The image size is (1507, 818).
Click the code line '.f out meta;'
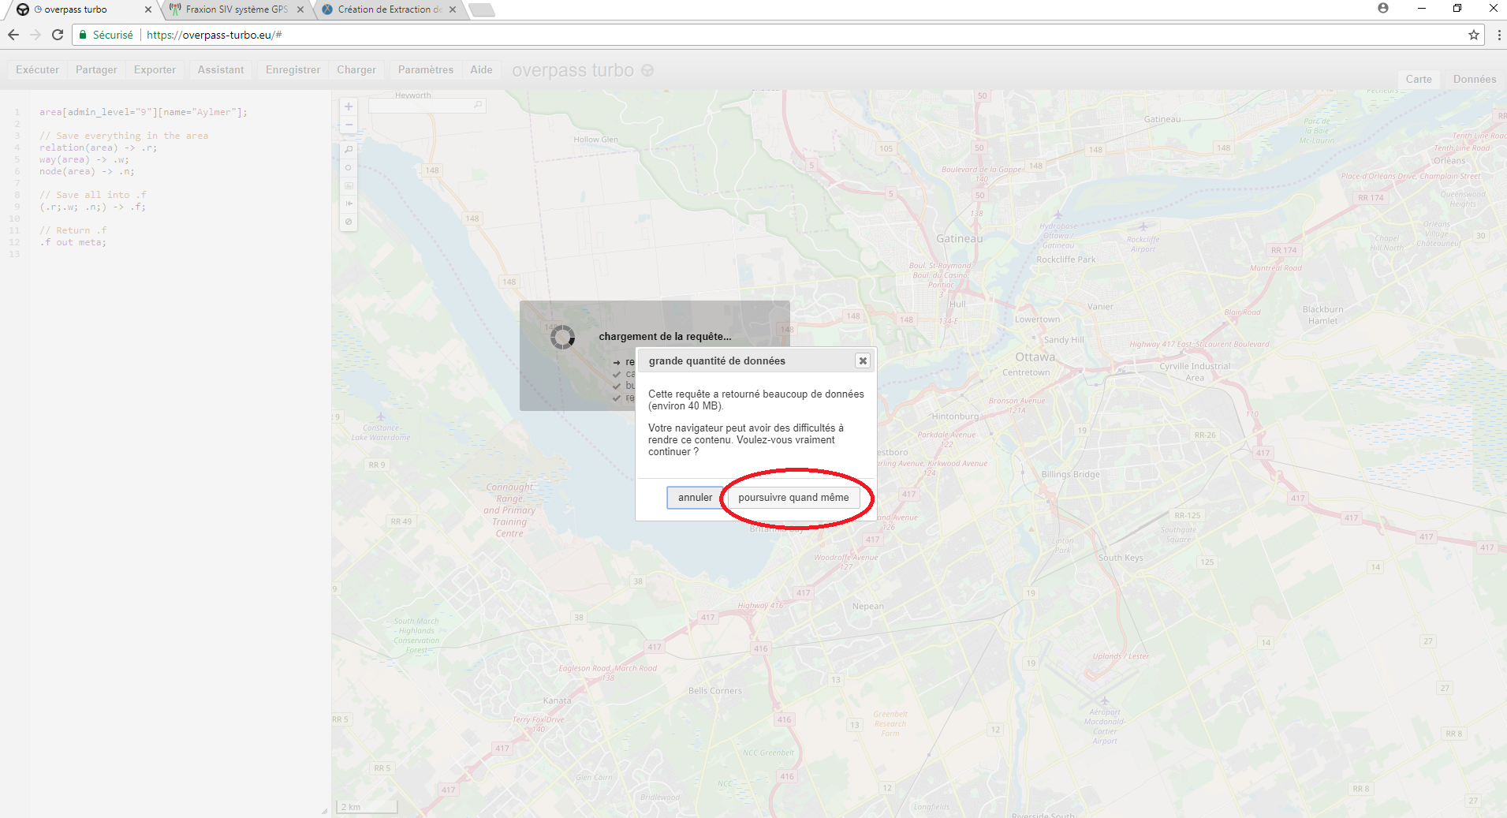(73, 242)
